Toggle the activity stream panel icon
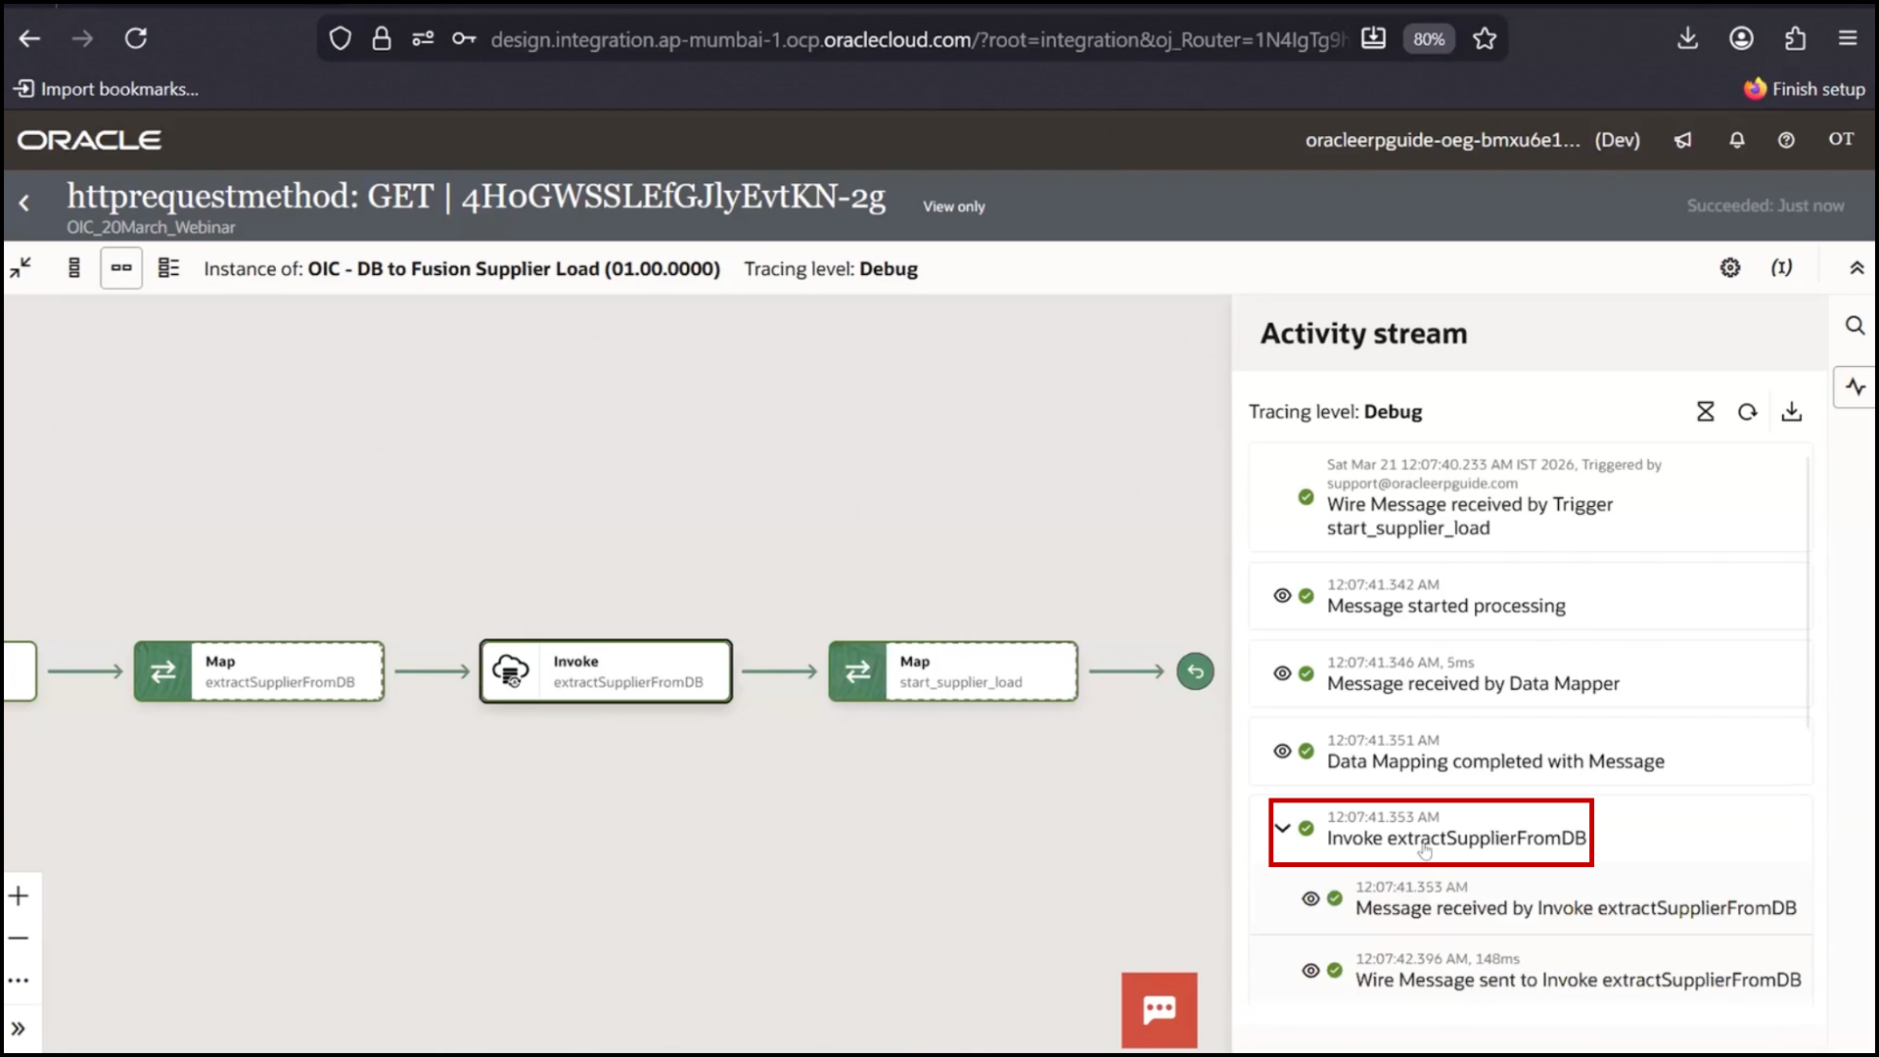 coord(1856,388)
